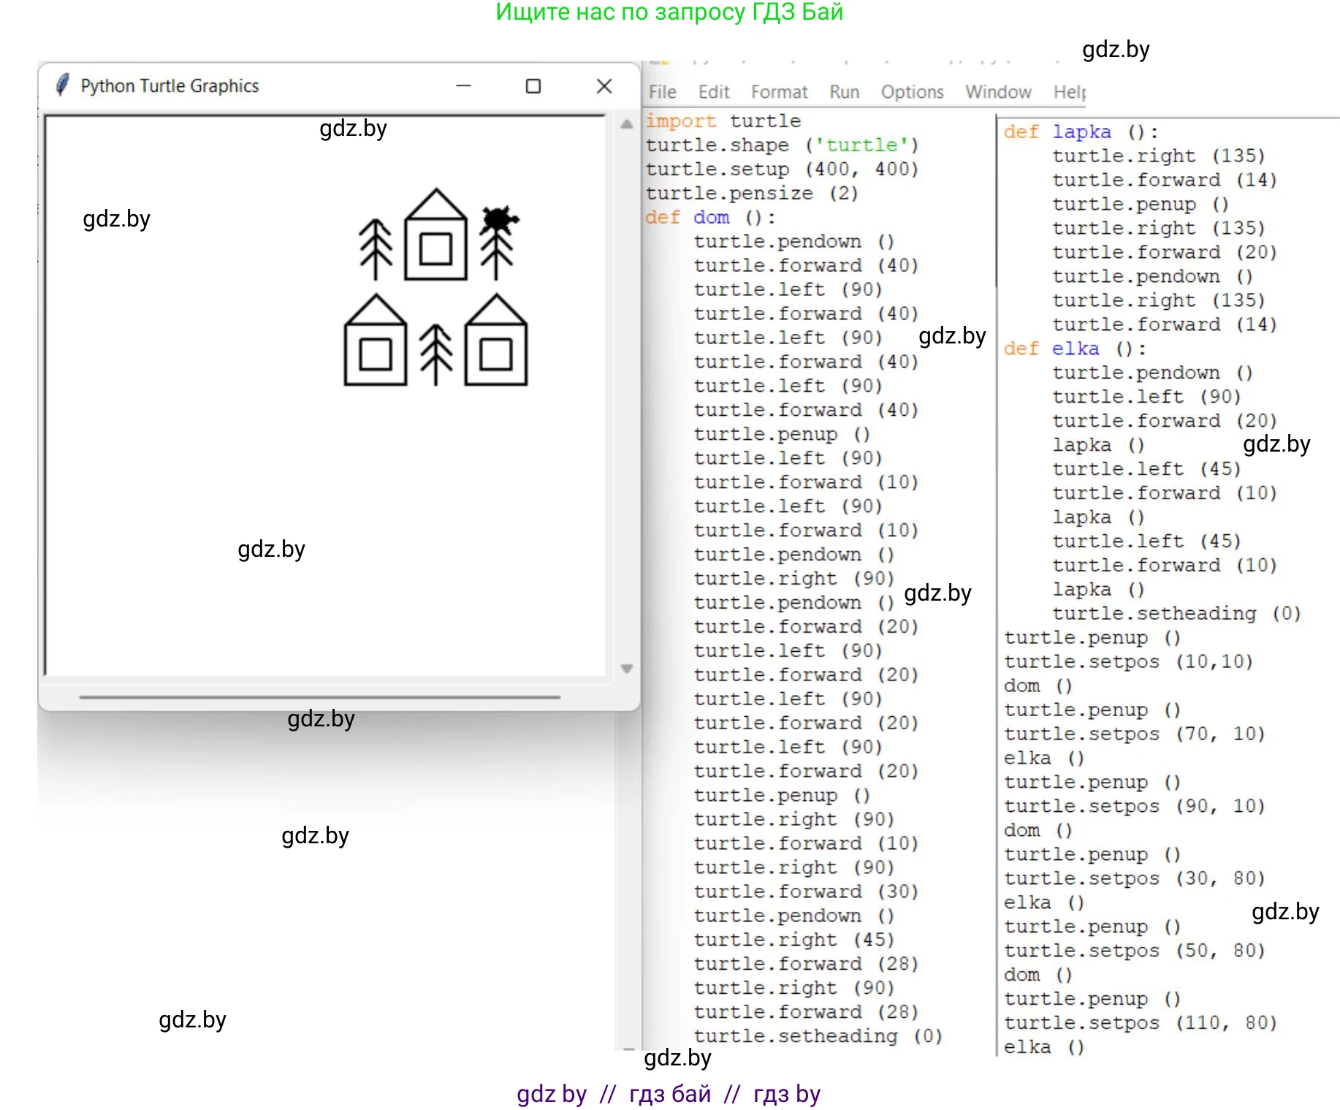This screenshot has height=1110, width=1340.
Task: Open the Help menu
Action: coord(1069,92)
